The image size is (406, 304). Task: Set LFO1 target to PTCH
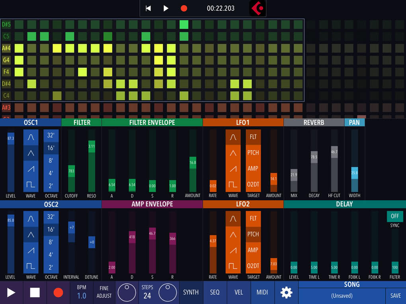[x=253, y=153]
